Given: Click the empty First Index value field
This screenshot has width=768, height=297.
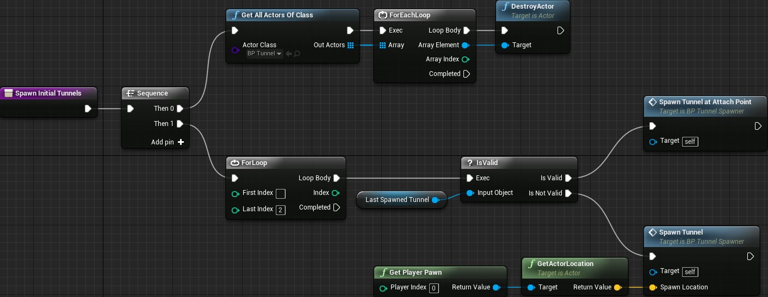Looking at the screenshot, I should pos(281,194).
